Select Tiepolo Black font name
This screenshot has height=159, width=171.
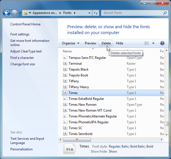coord(78,69)
